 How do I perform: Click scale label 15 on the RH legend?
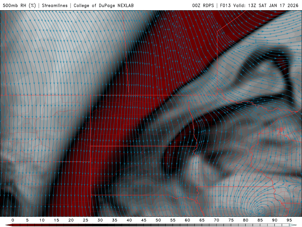pos(56,220)
